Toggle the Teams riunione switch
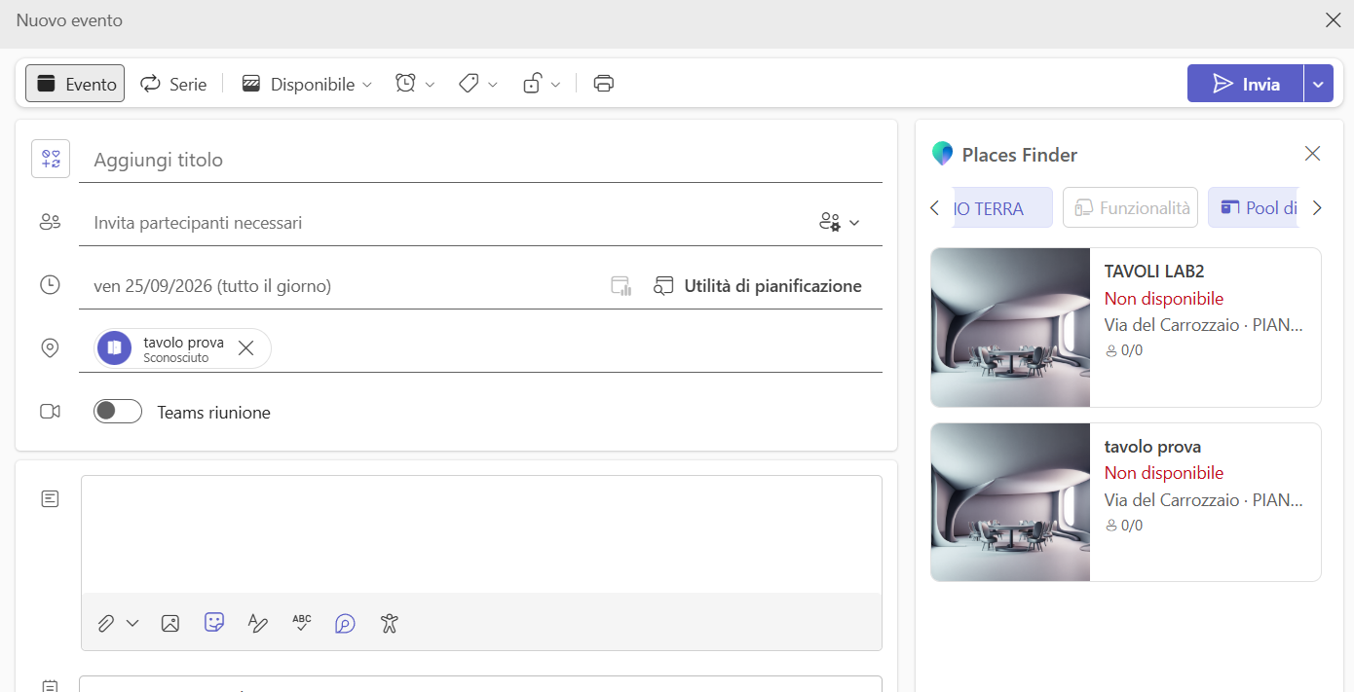1354x692 pixels. pyautogui.click(x=118, y=412)
